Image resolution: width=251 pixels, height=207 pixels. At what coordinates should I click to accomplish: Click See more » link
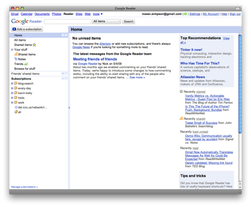point(137,77)
